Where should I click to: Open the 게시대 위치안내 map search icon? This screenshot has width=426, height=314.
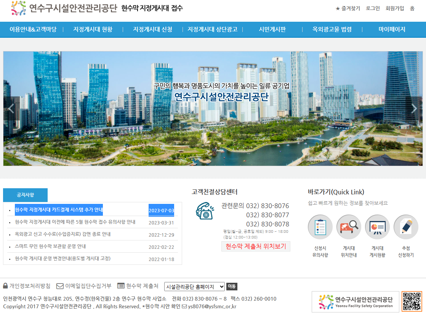349,227
